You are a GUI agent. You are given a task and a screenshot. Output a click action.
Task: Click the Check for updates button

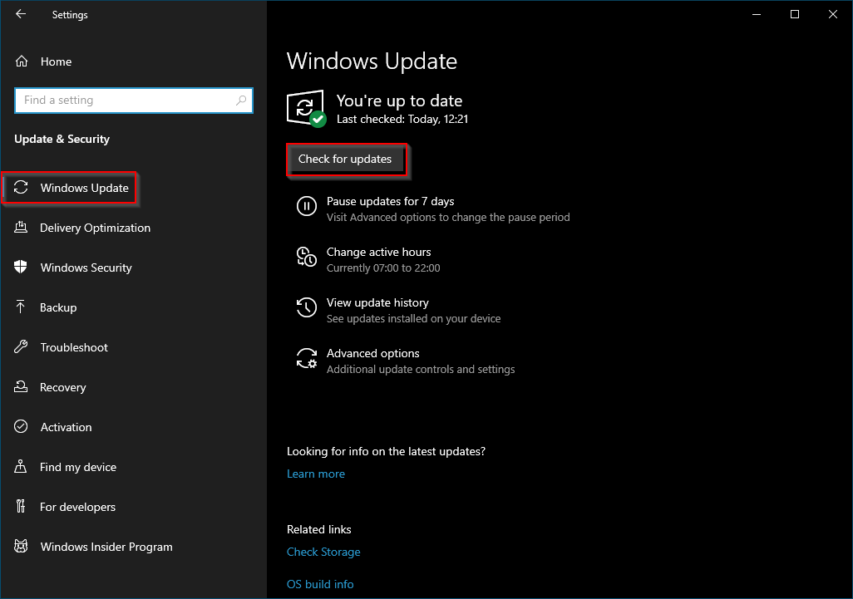pos(346,160)
